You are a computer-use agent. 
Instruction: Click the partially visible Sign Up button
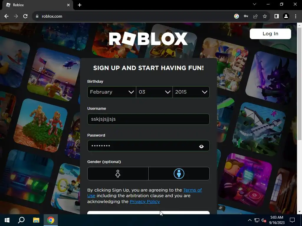click(x=148, y=213)
